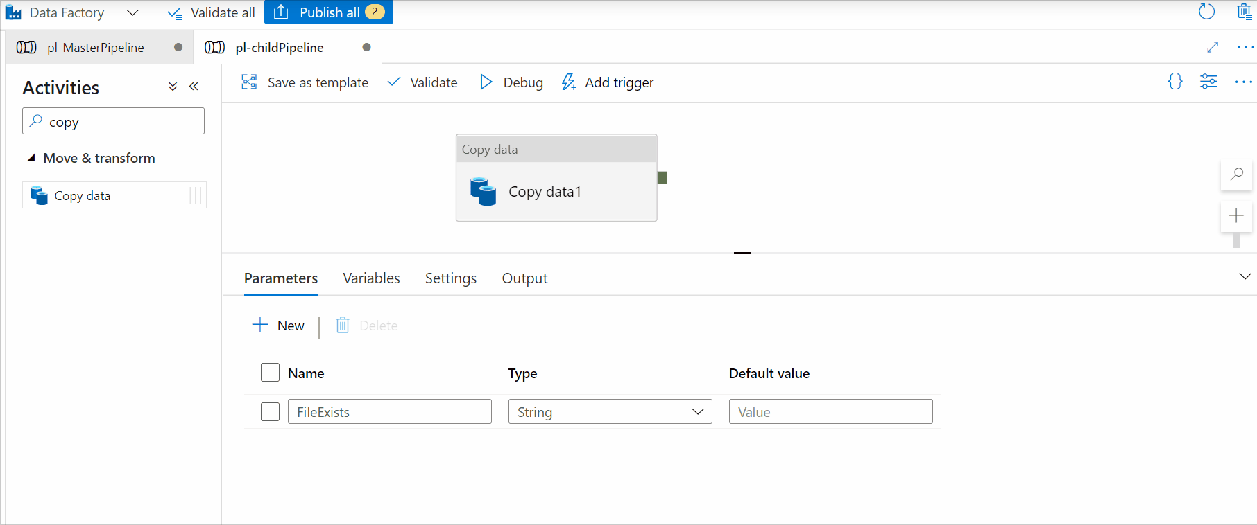Click the Default value input field
This screenshot has height=525, width=1257.
click(x=831, y=411)
